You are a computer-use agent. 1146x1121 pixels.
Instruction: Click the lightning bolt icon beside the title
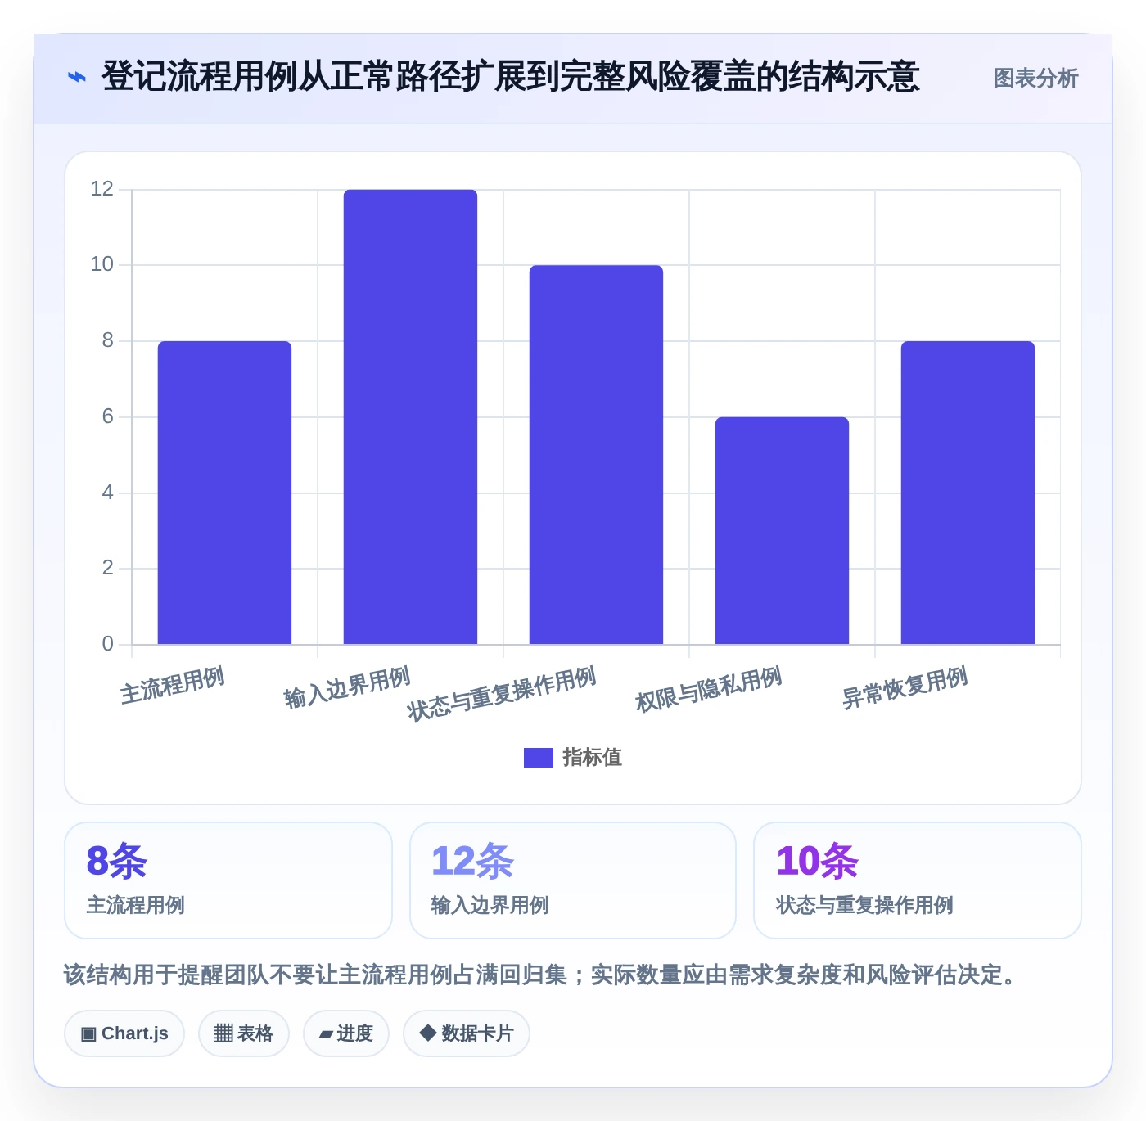[76, 78]
